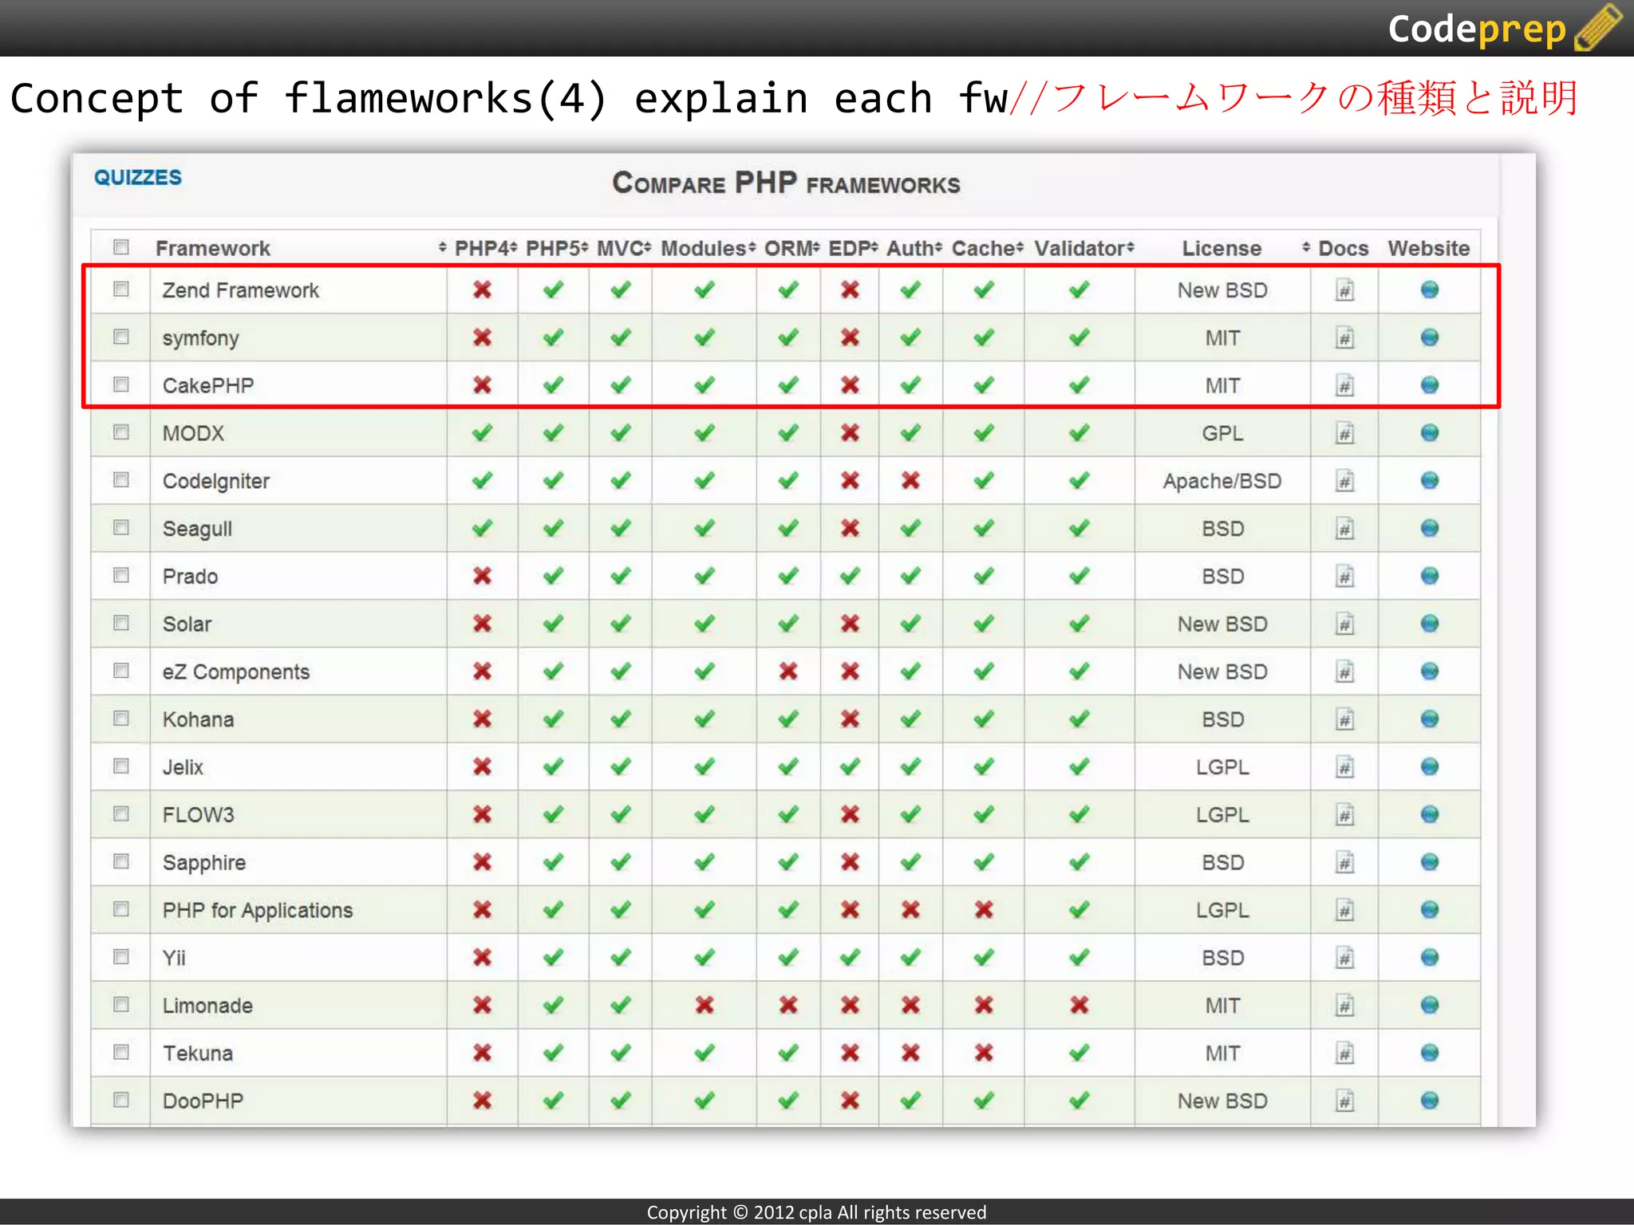Check the CodeIgniter row checkbox
The image size is (1634, 1225).
pos(121,479)
